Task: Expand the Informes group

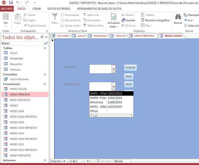Action: [45, 160]
